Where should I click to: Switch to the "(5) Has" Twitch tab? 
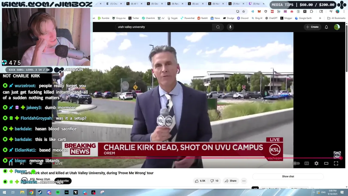click(257, 4)
